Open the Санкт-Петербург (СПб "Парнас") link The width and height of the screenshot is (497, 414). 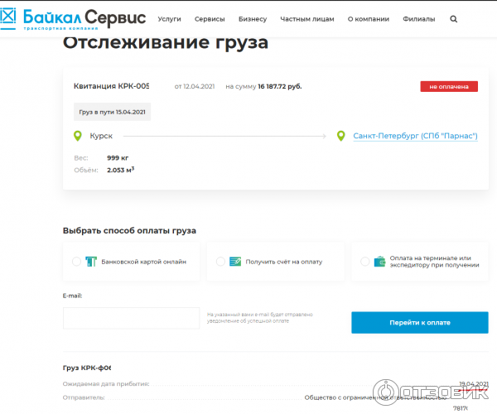(415, 136)
